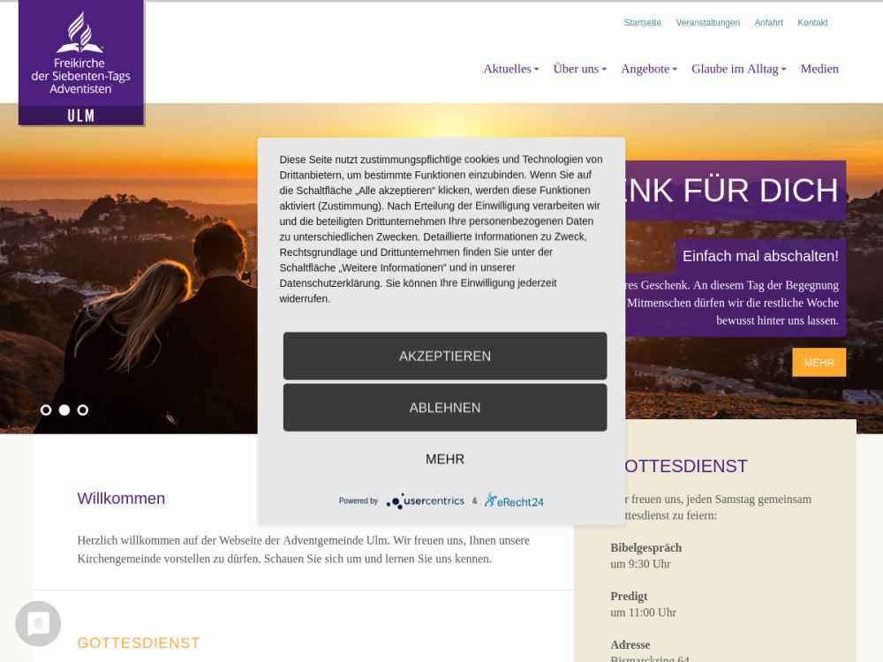The width and height of the screenshot is (883, 662).
Task: Open the Anfahrt link
Action: pos(769,23)
